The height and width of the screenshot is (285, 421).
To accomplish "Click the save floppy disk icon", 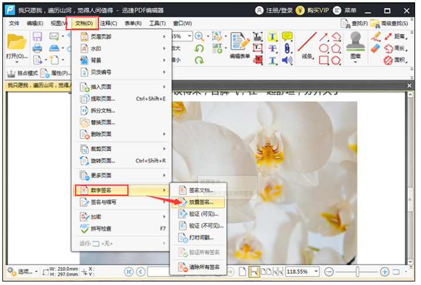I will click(x=37, y=36).
